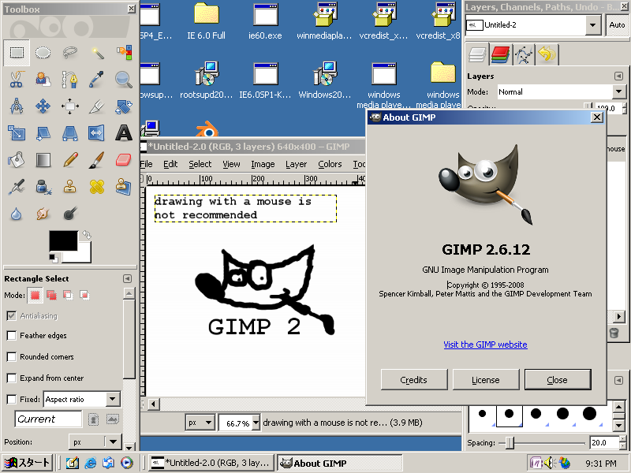Choose the Pencil tool

70,160
